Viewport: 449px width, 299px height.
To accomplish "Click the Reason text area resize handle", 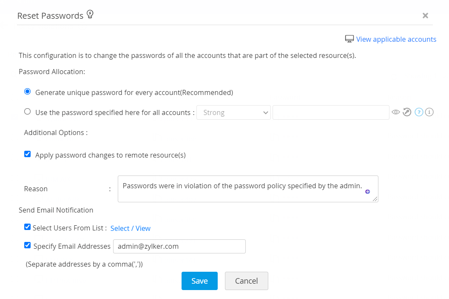I will 375,198.
